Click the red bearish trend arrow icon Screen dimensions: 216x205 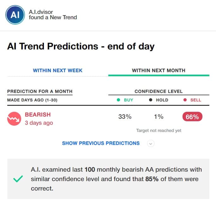[14, 119]
